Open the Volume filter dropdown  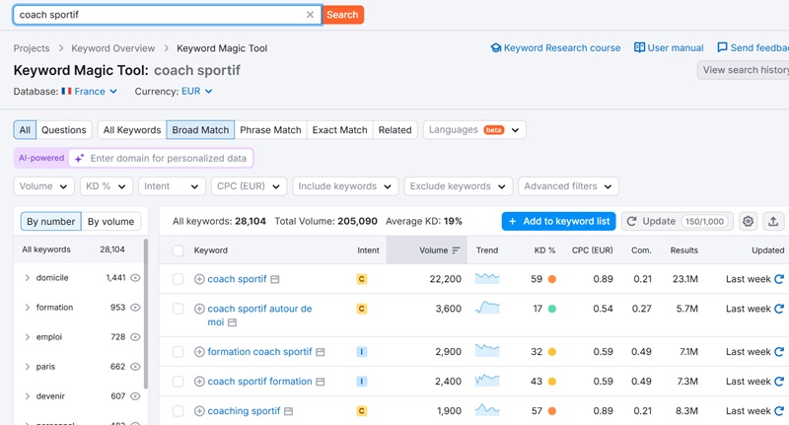[x=43, y=186]
